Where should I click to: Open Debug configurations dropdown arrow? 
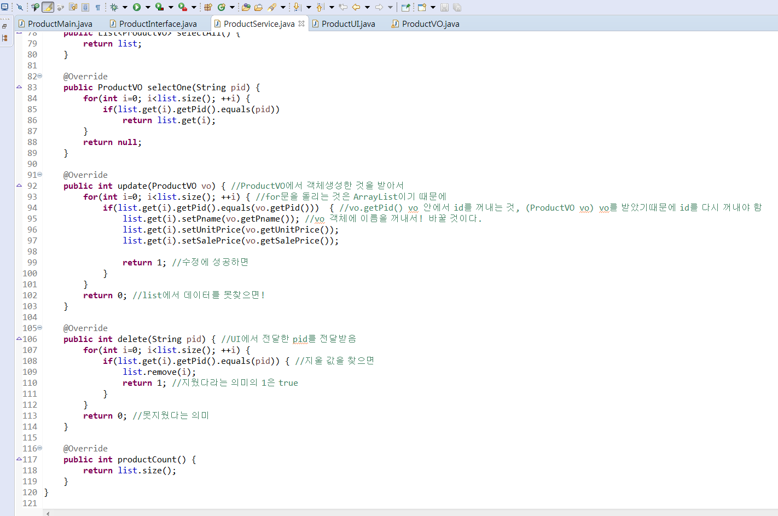click(125, 7)
